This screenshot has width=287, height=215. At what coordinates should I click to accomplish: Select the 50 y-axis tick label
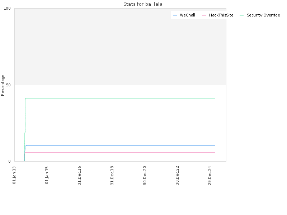[x=8, y=85]
